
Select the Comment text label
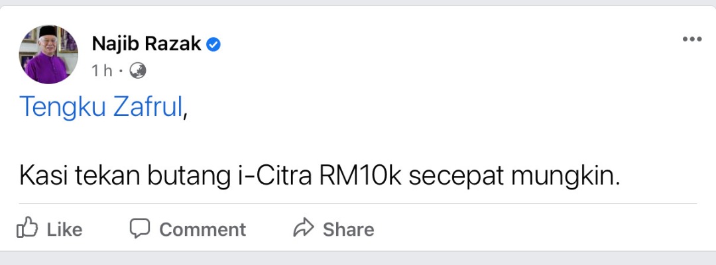coord(202,229)
